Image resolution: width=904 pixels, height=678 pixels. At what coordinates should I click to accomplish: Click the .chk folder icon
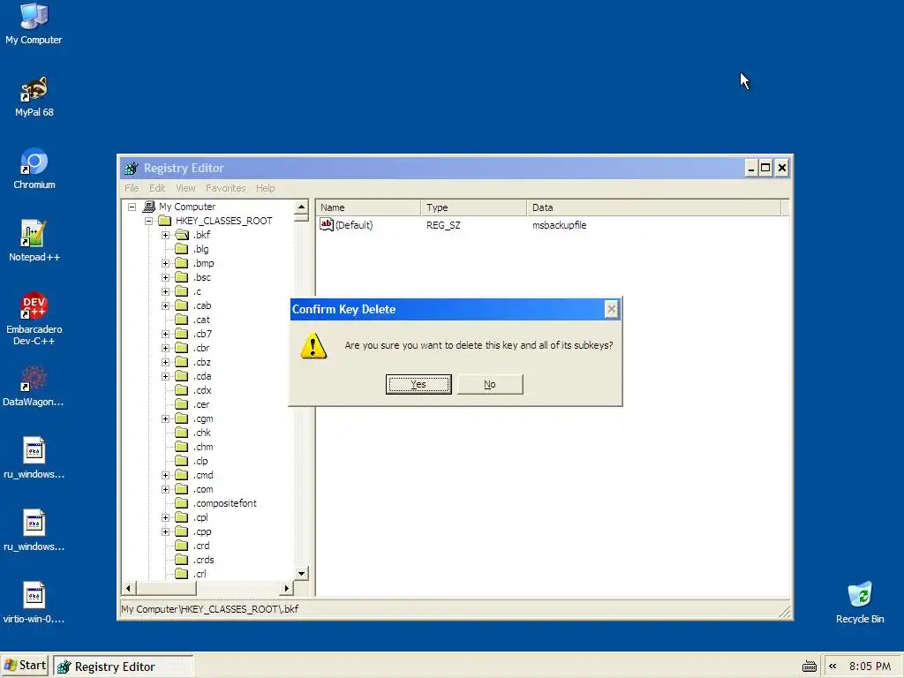(x=182, y=433)
